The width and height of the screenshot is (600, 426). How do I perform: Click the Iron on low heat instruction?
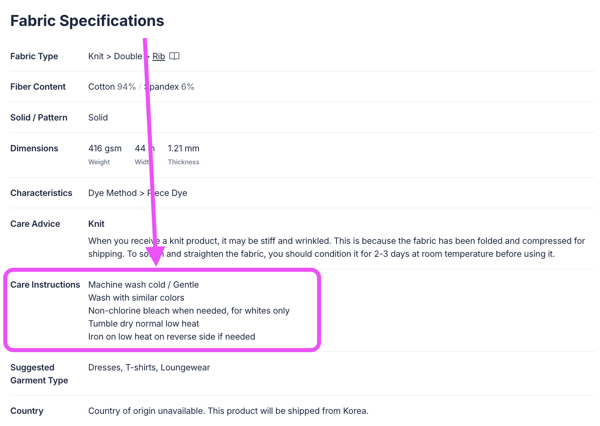pyautogui.click(x=172, y=337)
